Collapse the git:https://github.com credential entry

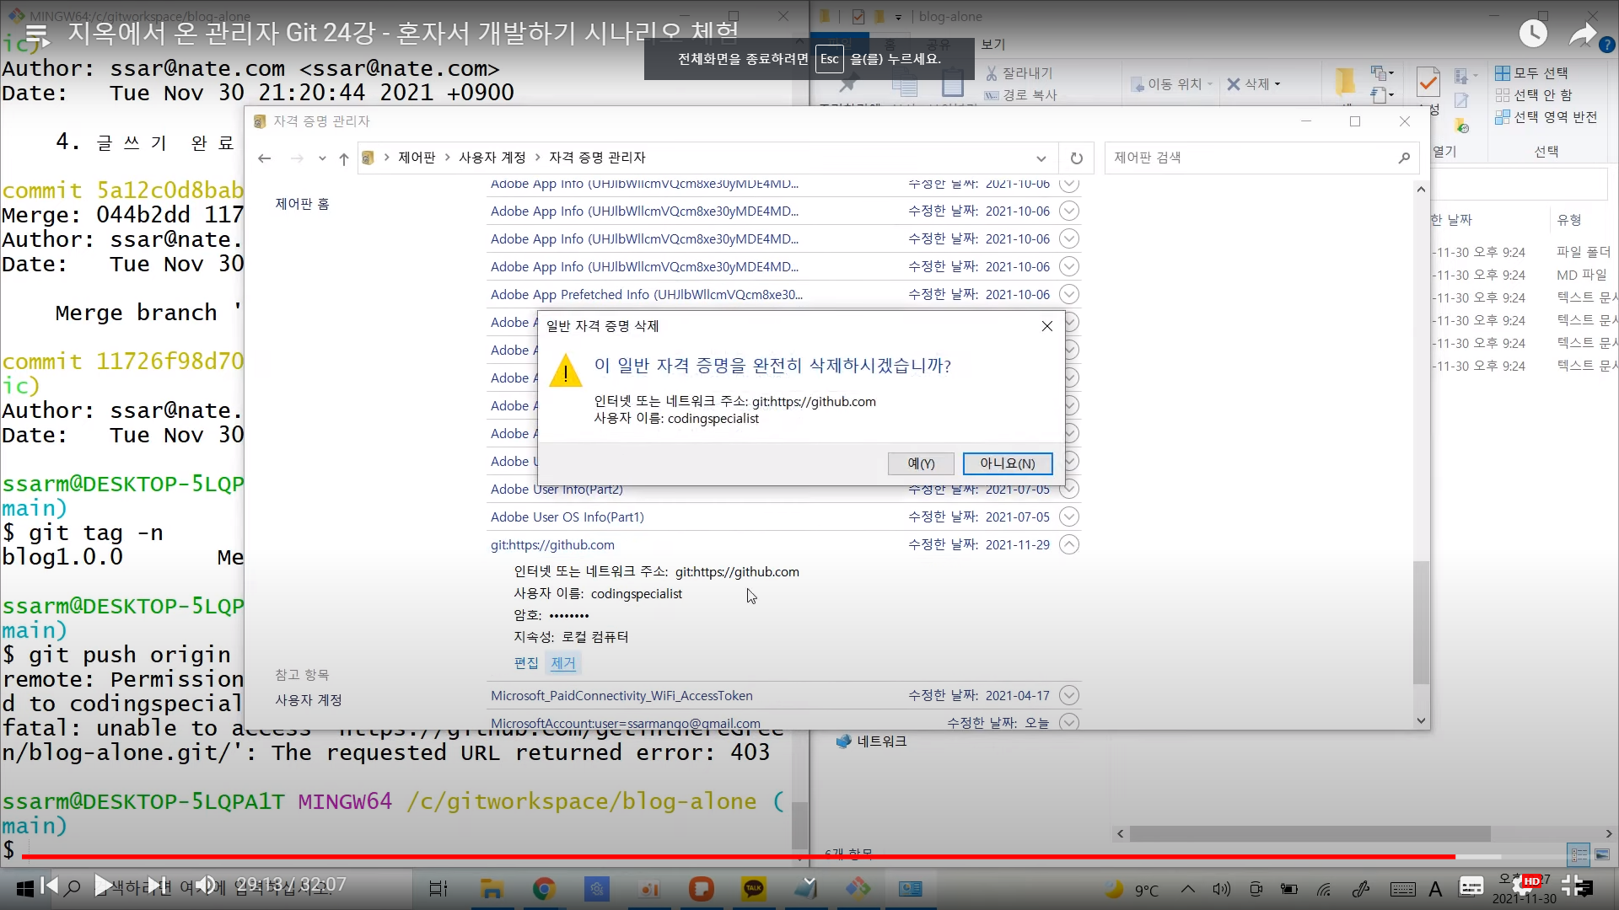1068,544
